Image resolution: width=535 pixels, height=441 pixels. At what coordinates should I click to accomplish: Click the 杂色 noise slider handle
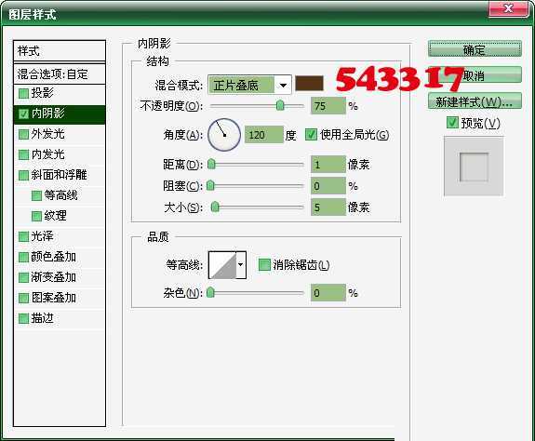click(x=211, y=292)
